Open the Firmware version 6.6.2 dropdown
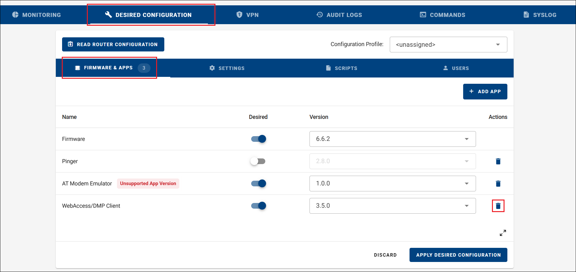The width and height of the screenshot is (576, 272). [x=393, y=139]
